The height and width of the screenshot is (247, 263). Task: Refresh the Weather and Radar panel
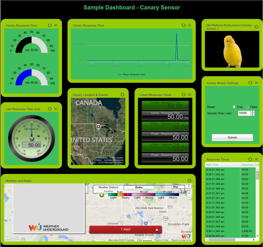click(x=189, y=181)
